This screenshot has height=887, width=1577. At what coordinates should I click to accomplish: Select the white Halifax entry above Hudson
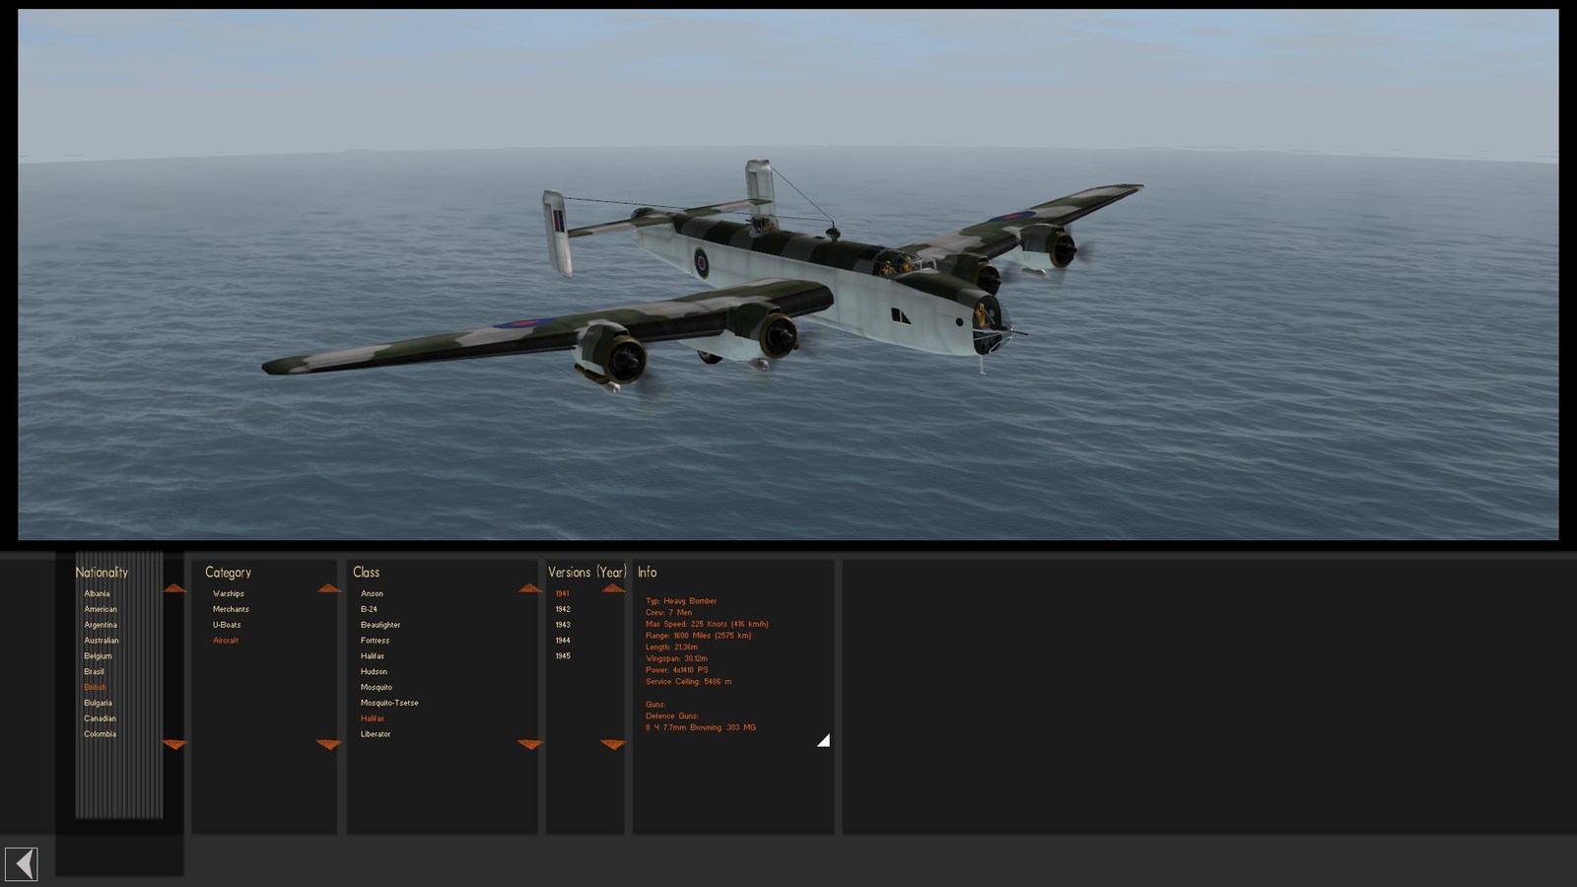pyautogui.click(x=373, y=656)
